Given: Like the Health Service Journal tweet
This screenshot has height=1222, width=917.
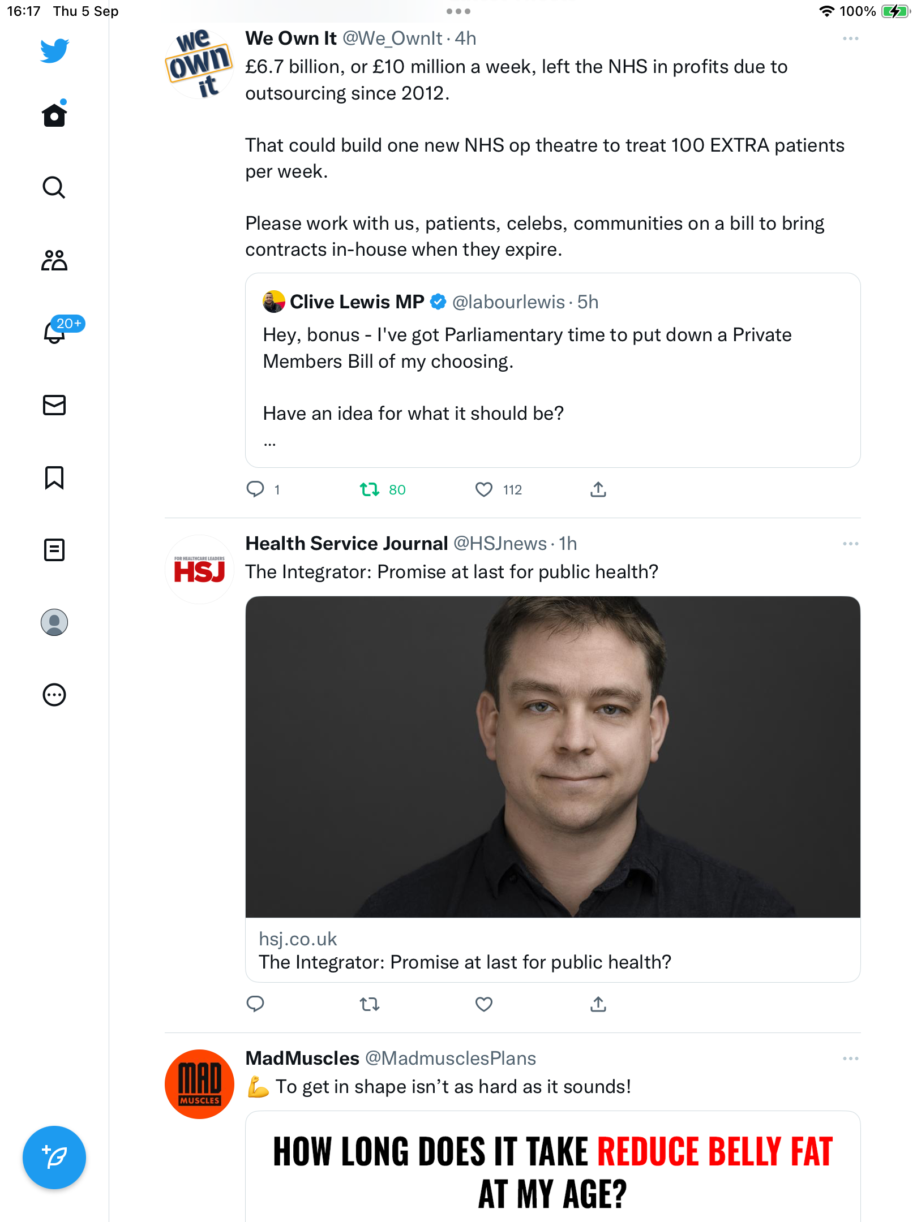Looking at the screenshot, I should (x=484, y=1004).
